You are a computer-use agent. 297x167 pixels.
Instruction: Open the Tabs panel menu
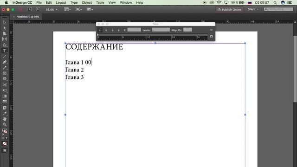click(211, 30)
